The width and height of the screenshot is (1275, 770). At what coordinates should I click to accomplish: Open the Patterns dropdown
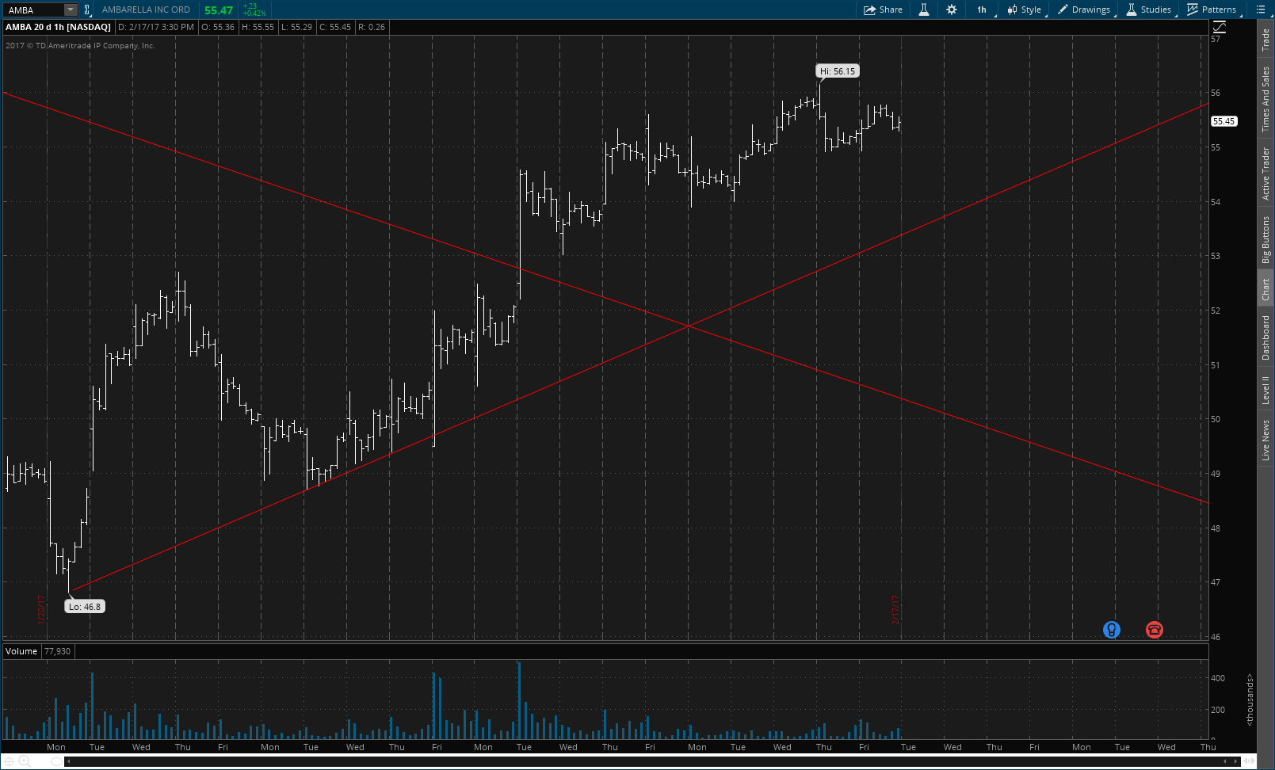pos(1212,10)
